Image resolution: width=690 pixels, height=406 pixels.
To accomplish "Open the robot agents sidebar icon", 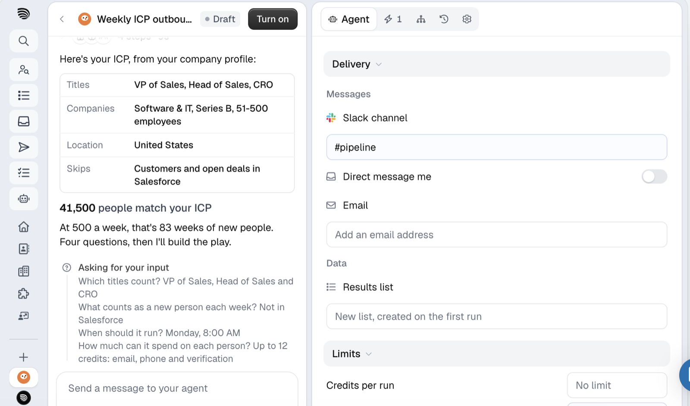I will 24,199.
